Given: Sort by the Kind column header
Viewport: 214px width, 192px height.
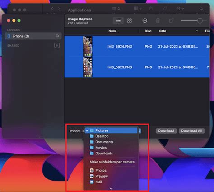Looking at the screenshot, I should click(x=148, y=31).
